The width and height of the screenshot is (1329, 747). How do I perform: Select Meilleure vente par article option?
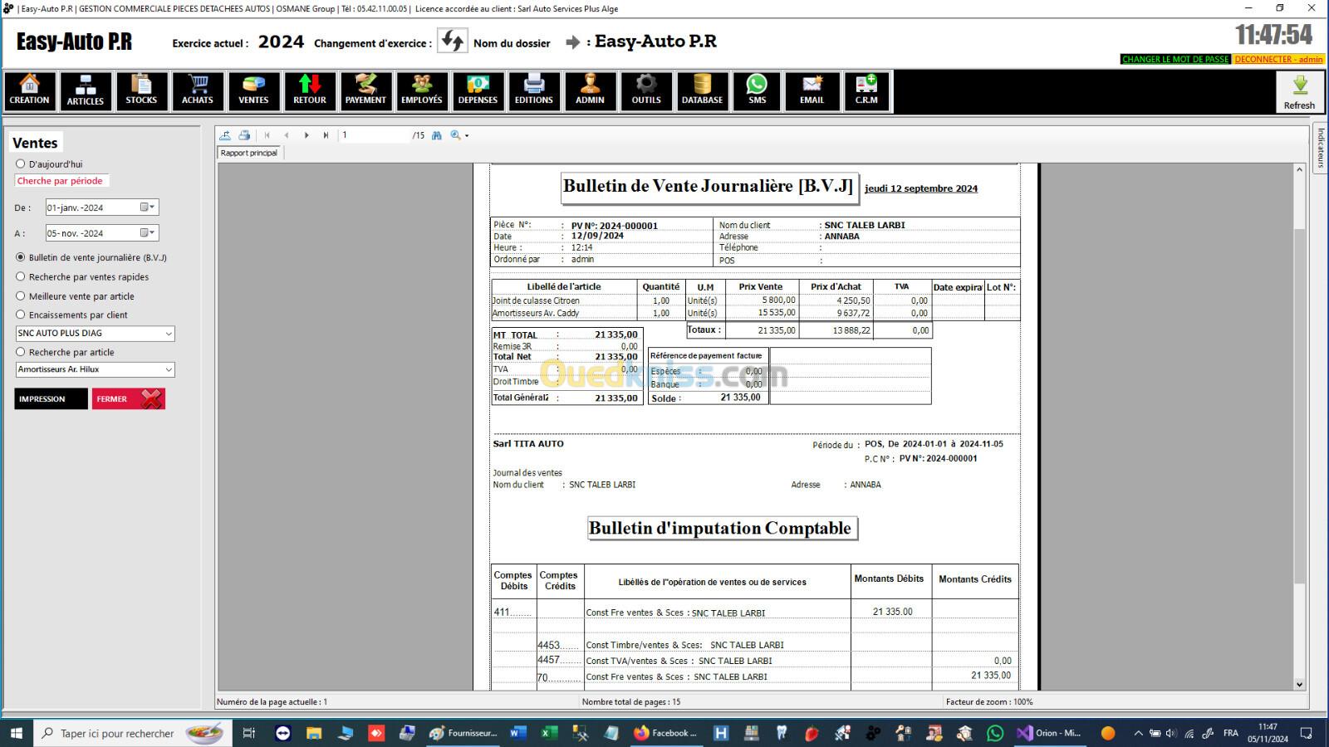(x=21, y=296)
